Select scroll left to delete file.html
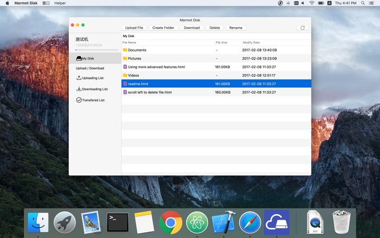This screenshot has width=380, height=238. [216, 92]
